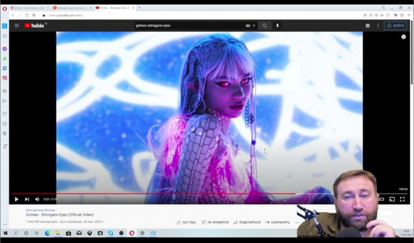This screenshot has height=243, width=414.
Task: Enter fullscreen video mode
Action: pos(402,199)
